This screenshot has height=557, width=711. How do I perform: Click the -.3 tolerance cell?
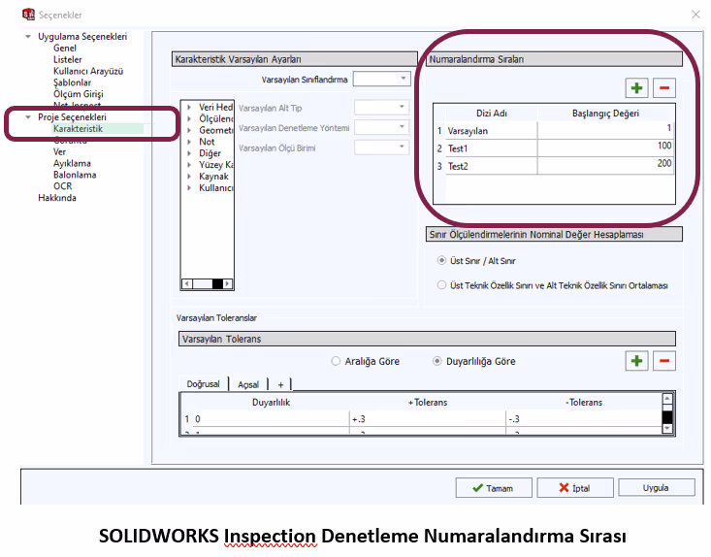click(x=584, y=419)
